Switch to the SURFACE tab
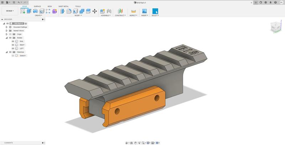285x145 pixels. 37,6
